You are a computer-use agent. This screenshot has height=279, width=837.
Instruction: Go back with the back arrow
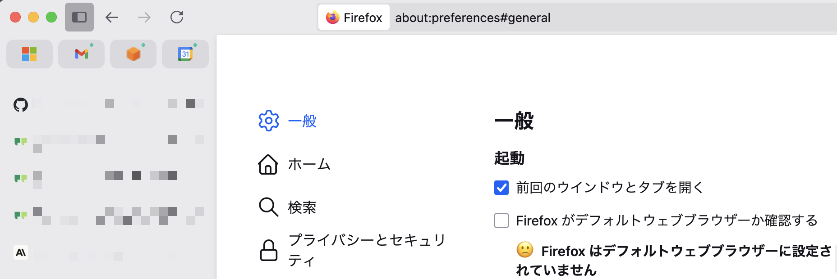[112, 18]
